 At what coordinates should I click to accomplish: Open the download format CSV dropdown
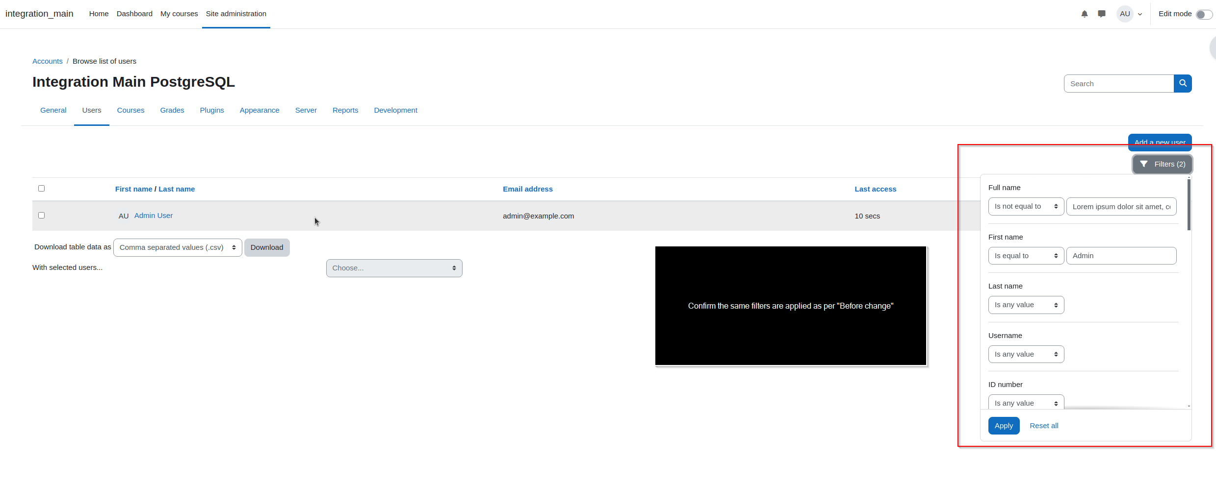pos(178,247)
